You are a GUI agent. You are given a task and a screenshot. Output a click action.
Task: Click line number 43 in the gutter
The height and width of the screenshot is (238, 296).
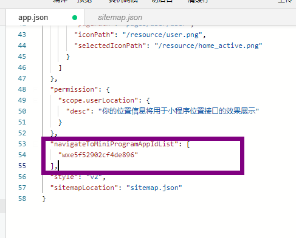(x=22, y=35)
